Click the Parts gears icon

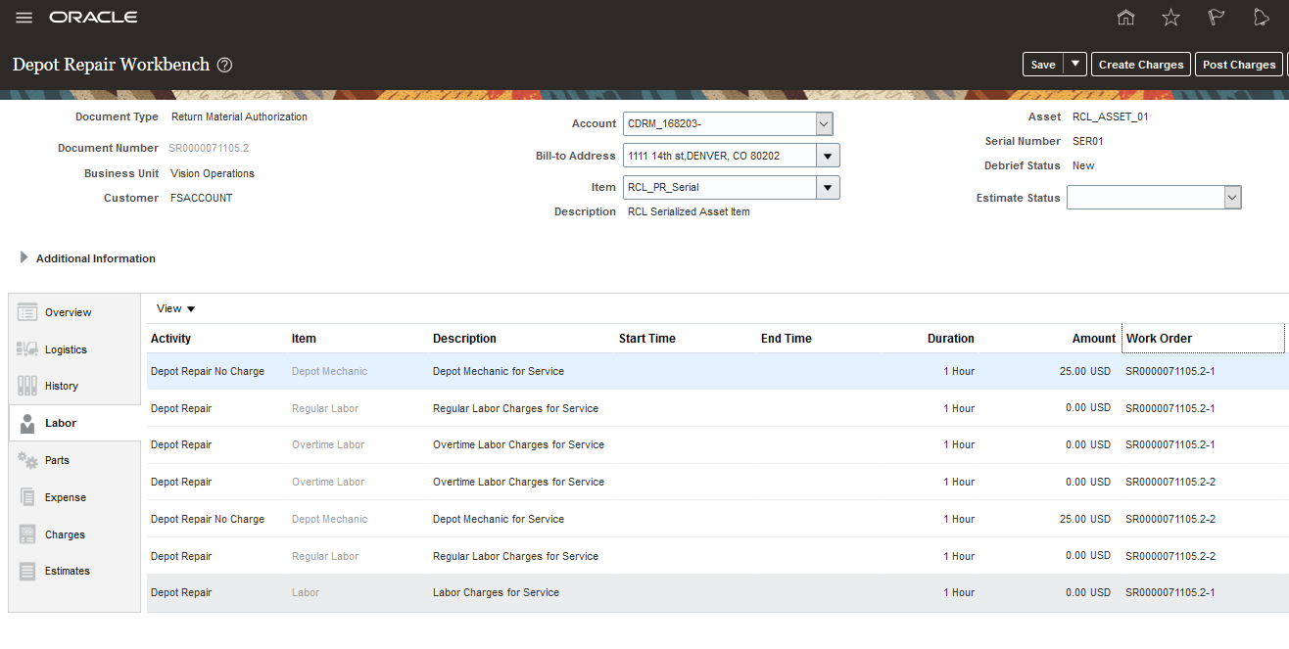[x=27, y=460]
